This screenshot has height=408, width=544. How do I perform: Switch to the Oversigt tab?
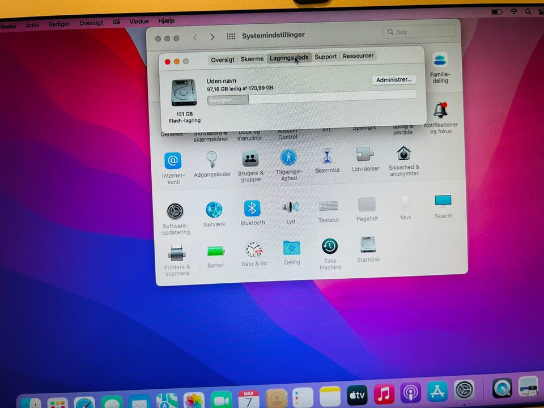click(222, 59)
